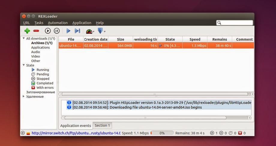Sort by State column header
This screenshot has height=146, width=276.
[170, 39]
